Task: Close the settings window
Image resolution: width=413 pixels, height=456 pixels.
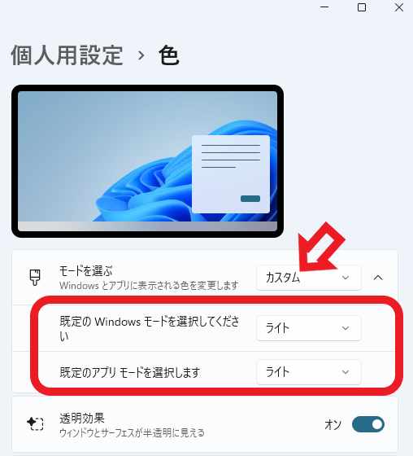Action: (398, 7)
